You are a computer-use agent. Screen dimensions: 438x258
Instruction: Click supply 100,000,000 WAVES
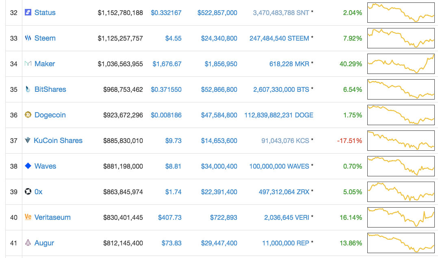point(280,167)
